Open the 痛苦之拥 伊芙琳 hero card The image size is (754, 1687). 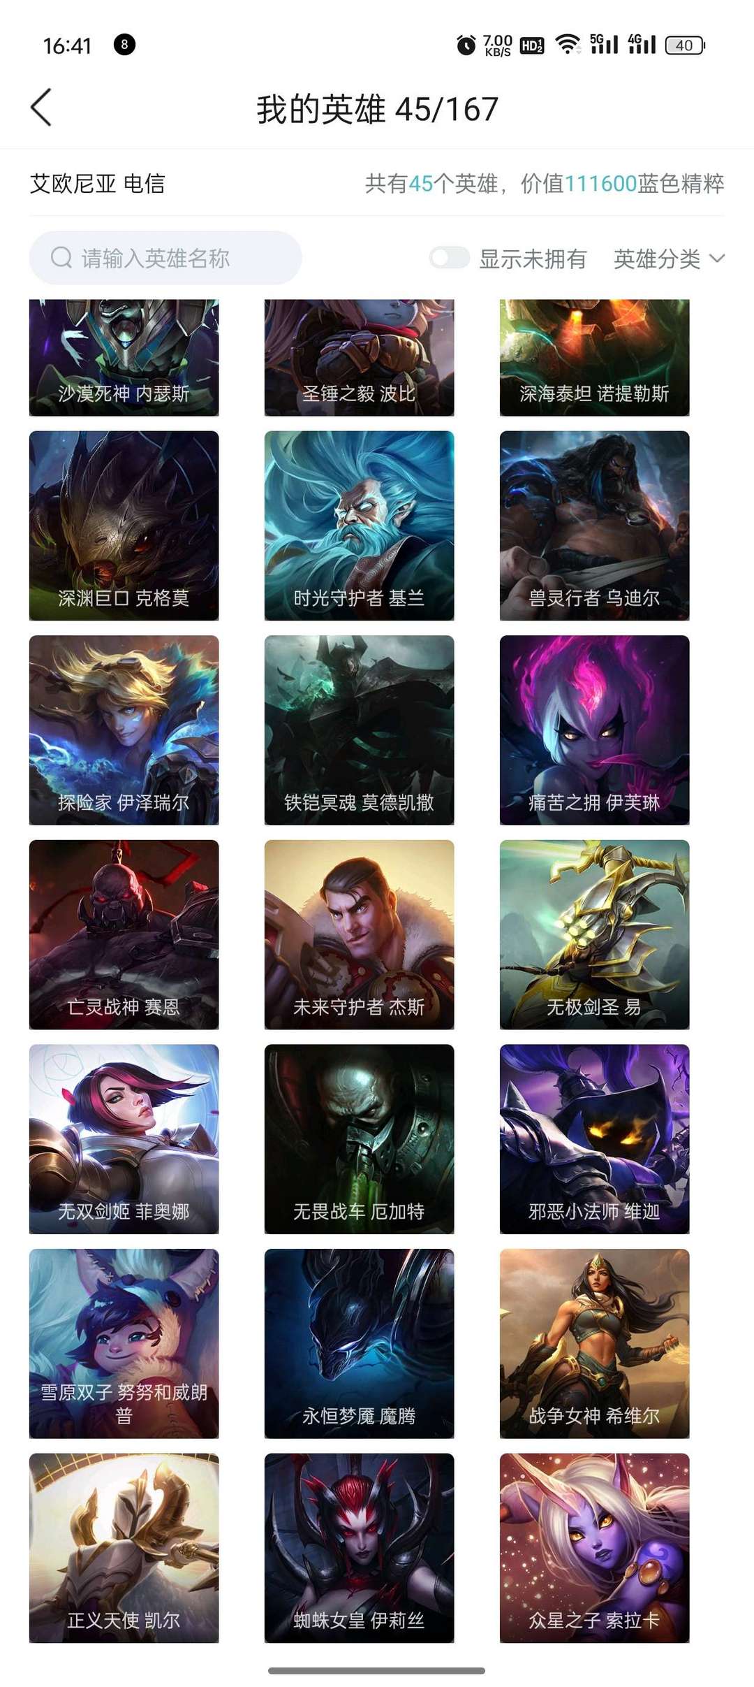point(594,730)
